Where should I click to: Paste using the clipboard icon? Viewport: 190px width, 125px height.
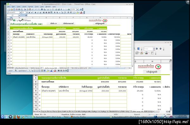tap(30, 9)
